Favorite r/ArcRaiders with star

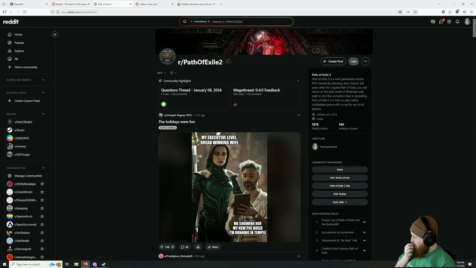tap(42, 233)
